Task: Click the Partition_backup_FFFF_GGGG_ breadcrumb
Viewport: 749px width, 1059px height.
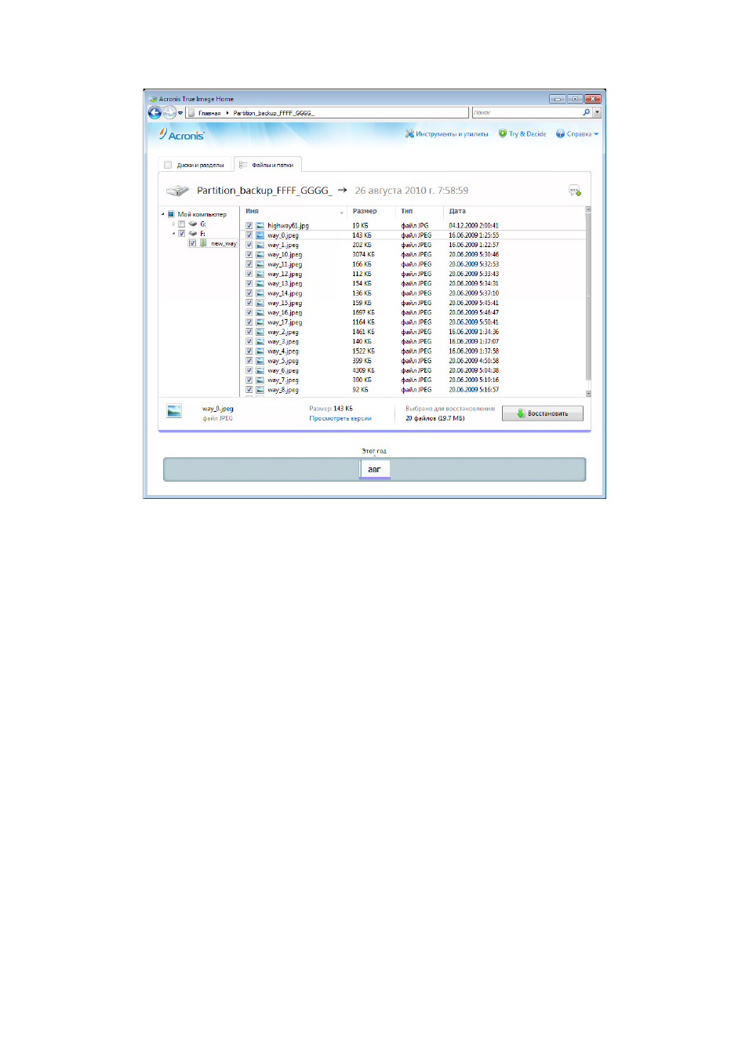Action: click(x=274, y=113)
